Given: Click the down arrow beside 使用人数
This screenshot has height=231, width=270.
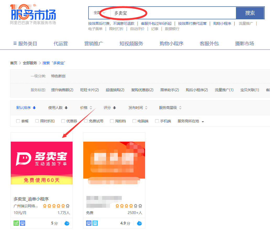Looking at the screenshot, I should (66, 108).
